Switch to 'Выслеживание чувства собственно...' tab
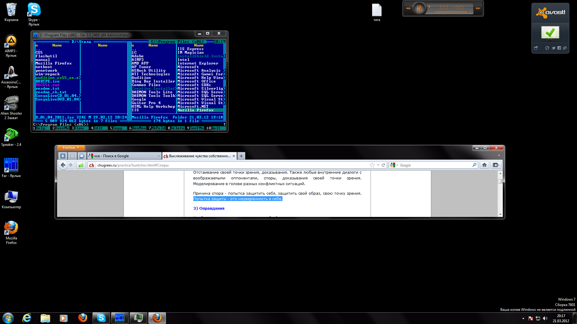 coord(199,156)
